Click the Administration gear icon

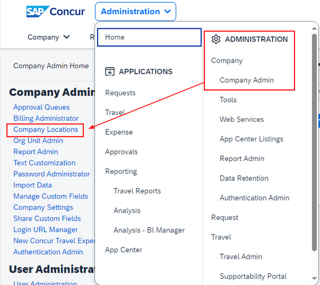click(x=216, y=39)
